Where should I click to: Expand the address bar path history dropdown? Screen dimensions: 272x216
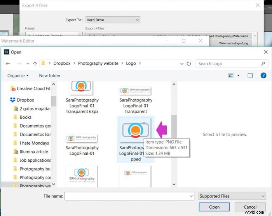coord(181,64)
